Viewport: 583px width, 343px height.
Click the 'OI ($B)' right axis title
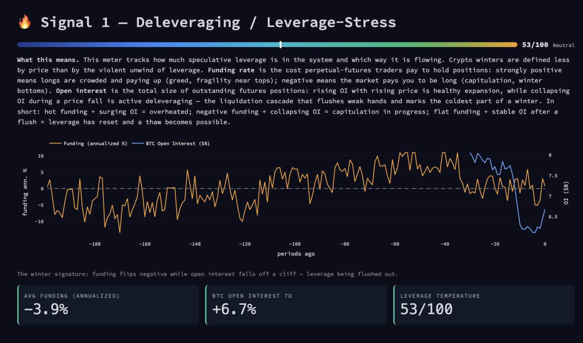566,192
